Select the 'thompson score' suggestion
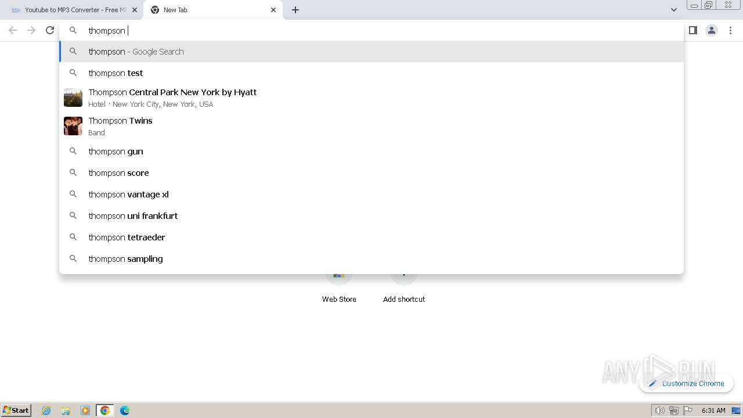Viewport: 743px width, 418px height. coord(371,173)
